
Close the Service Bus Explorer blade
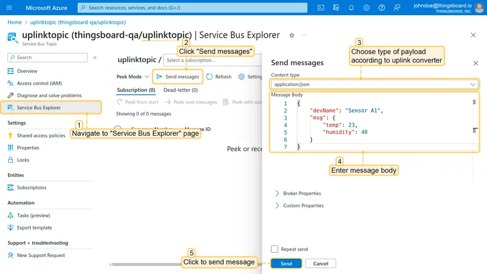point(473,35)
